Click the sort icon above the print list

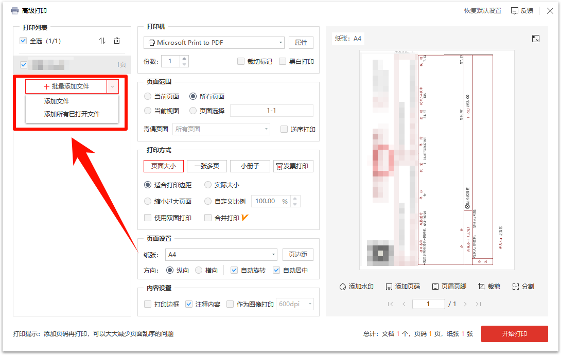coord(102,41)
